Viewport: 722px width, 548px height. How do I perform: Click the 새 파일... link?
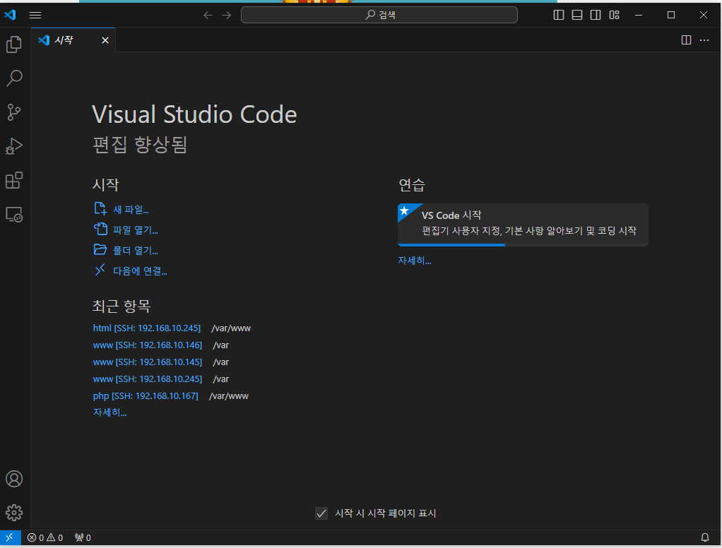coord(131,210)
